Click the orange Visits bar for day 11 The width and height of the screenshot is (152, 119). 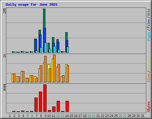coord(54,68)
